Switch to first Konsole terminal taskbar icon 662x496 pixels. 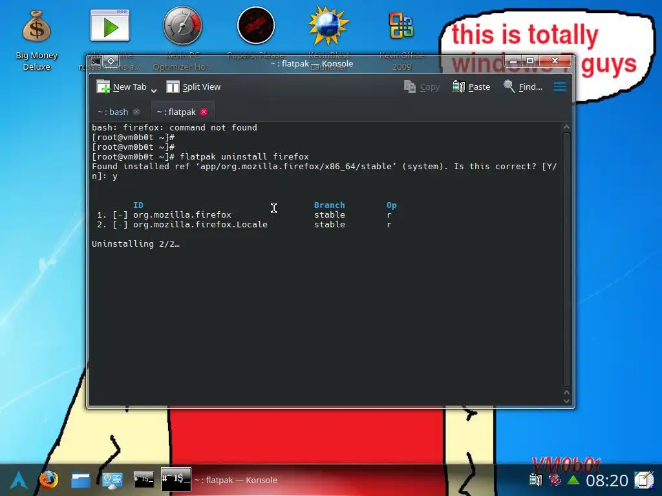click(x=144, y=480)
